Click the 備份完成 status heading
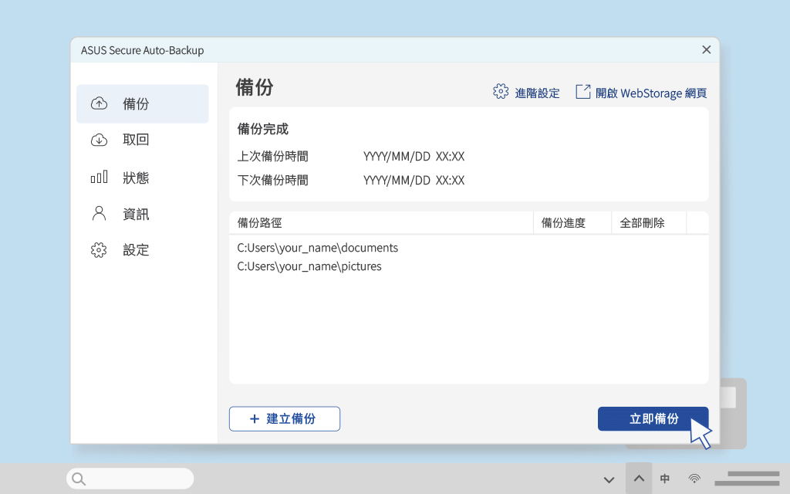The height and width of the screenshot is (494, 790). [262, 129]
